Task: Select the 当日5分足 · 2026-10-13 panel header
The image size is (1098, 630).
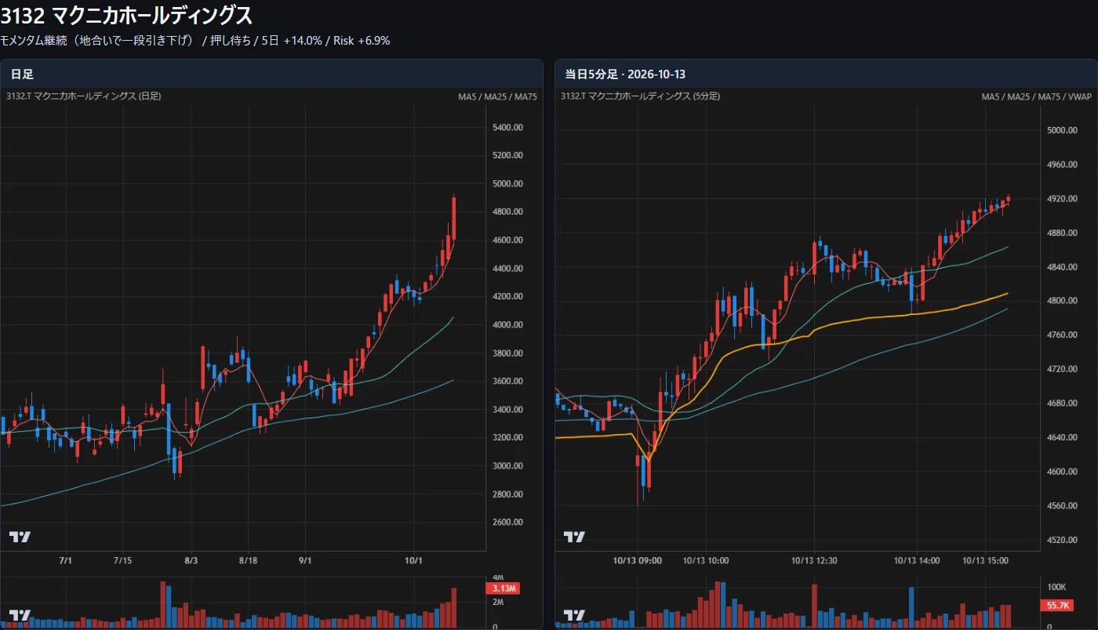Action: [x=826, y=74]
